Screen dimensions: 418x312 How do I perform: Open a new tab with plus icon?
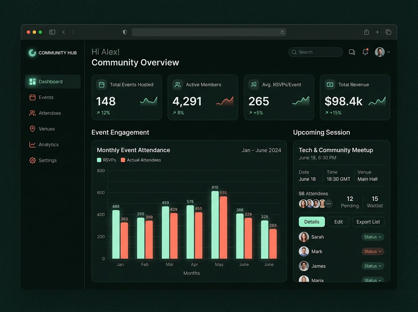pos(377,32)
